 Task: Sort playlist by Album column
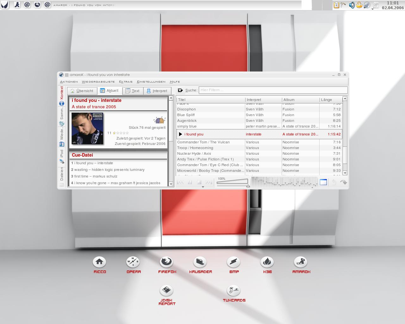[301, 100]
